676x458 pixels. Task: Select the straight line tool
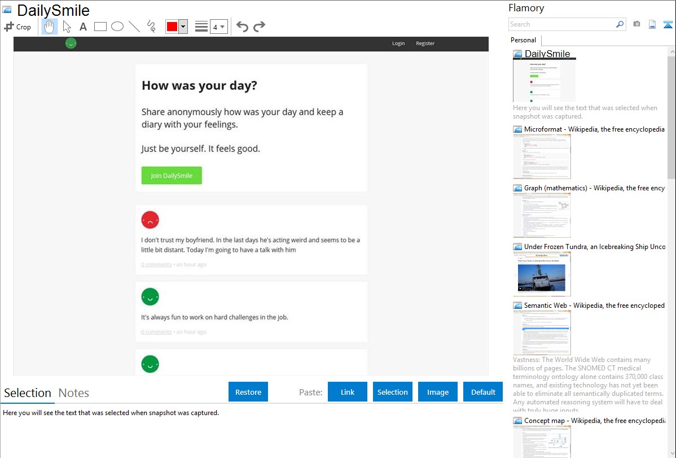point(134,27)
